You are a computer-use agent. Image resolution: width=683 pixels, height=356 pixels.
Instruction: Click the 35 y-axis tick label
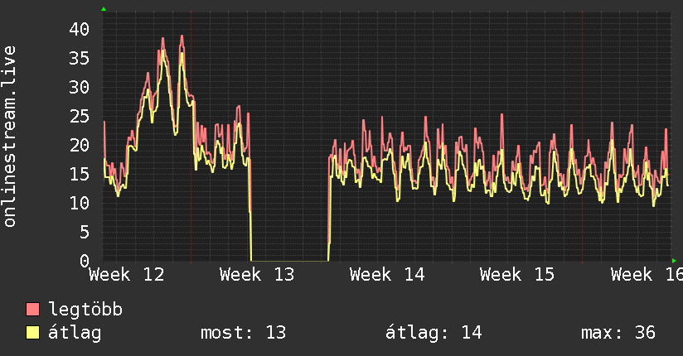click(x=80, y=58)
